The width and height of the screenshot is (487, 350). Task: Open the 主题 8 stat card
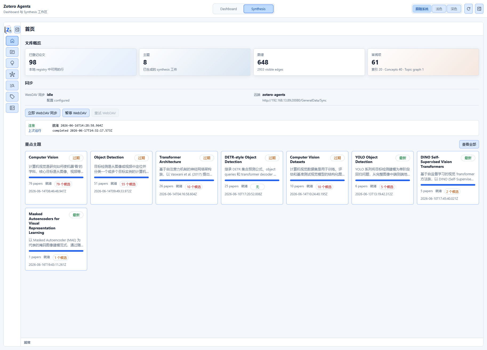(x=195, y=62)
